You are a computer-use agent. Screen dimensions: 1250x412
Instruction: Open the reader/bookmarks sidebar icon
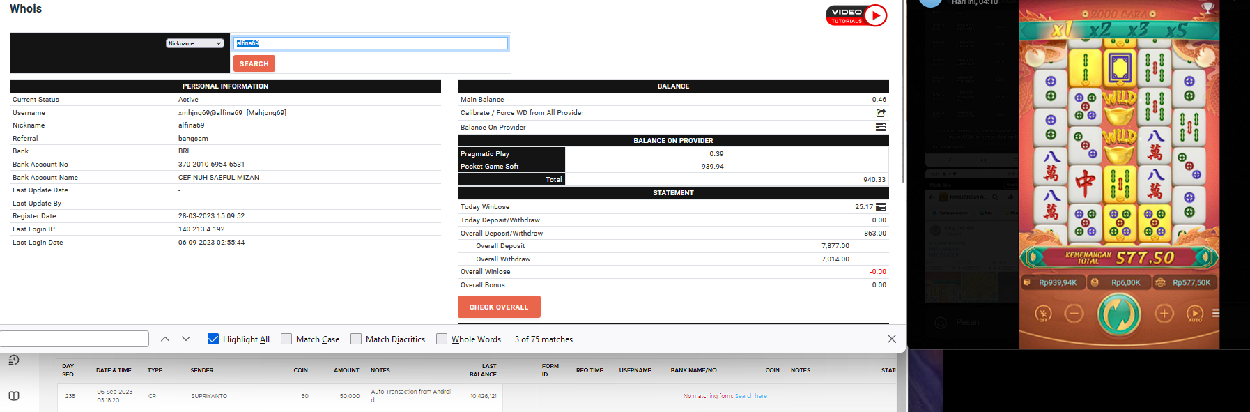13,396
